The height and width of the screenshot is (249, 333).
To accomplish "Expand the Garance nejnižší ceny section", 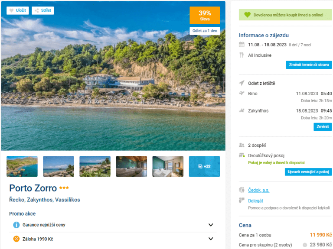I will click(211, 225).
